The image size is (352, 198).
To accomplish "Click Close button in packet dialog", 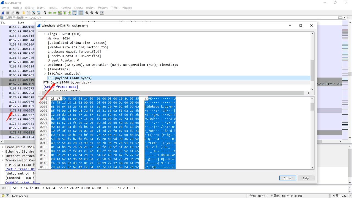I will (287, 178).
